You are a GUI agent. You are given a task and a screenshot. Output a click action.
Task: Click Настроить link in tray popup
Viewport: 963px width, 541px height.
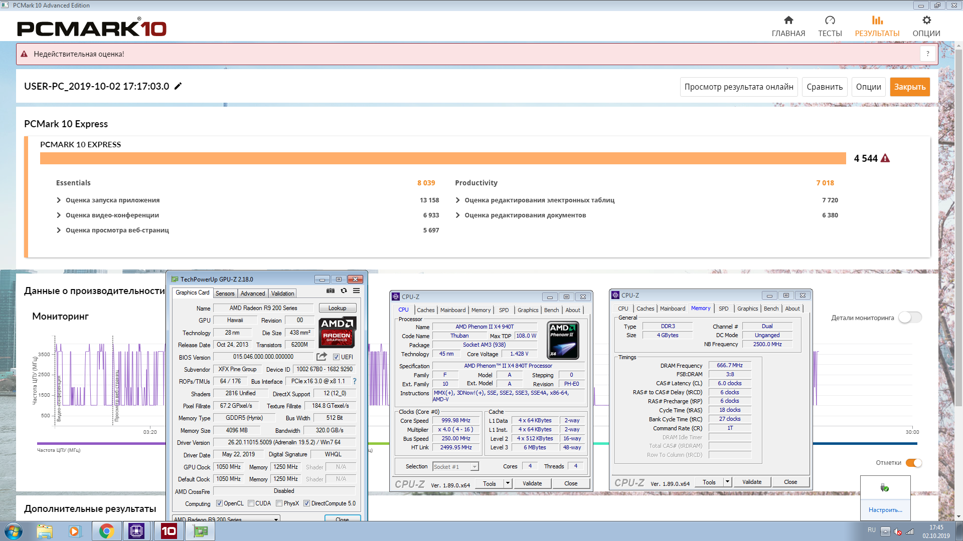coord(885,510)
